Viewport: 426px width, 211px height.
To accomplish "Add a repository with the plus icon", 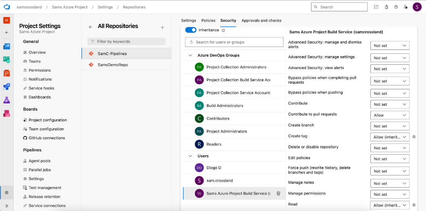I will 162,27.
